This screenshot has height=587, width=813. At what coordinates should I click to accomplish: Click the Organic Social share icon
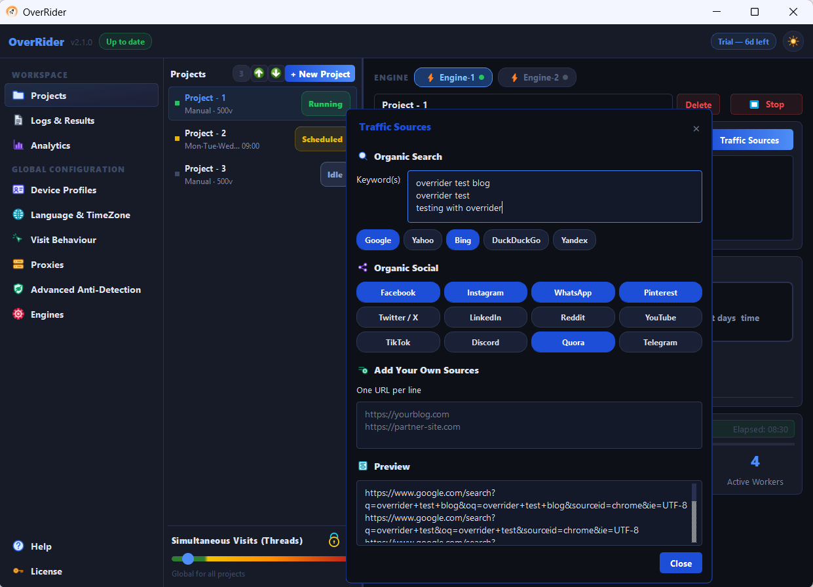point(363,268)
